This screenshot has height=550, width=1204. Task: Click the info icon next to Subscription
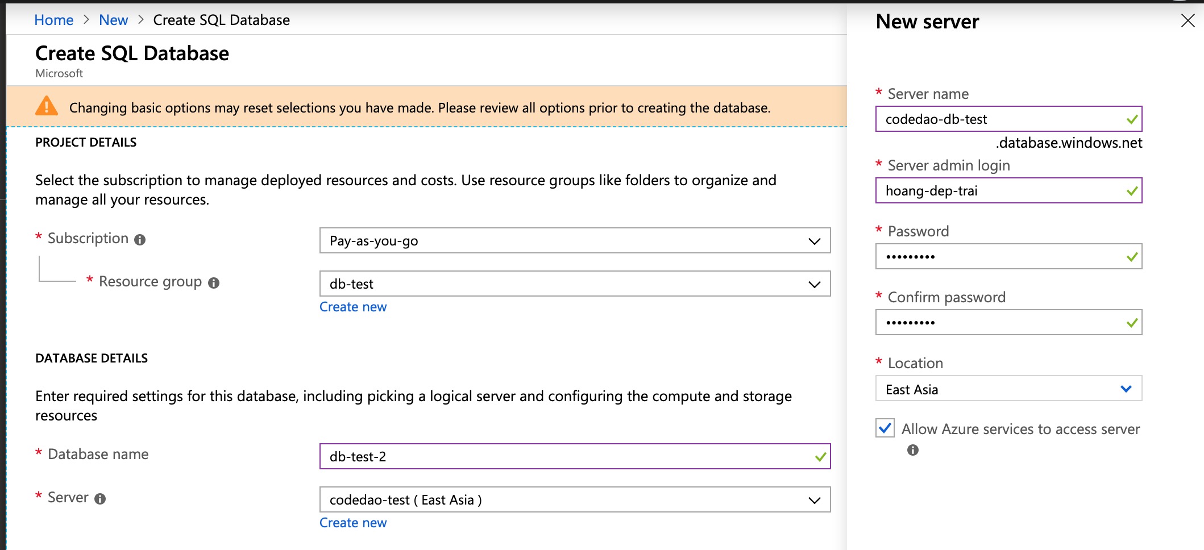tap(140, 240)
